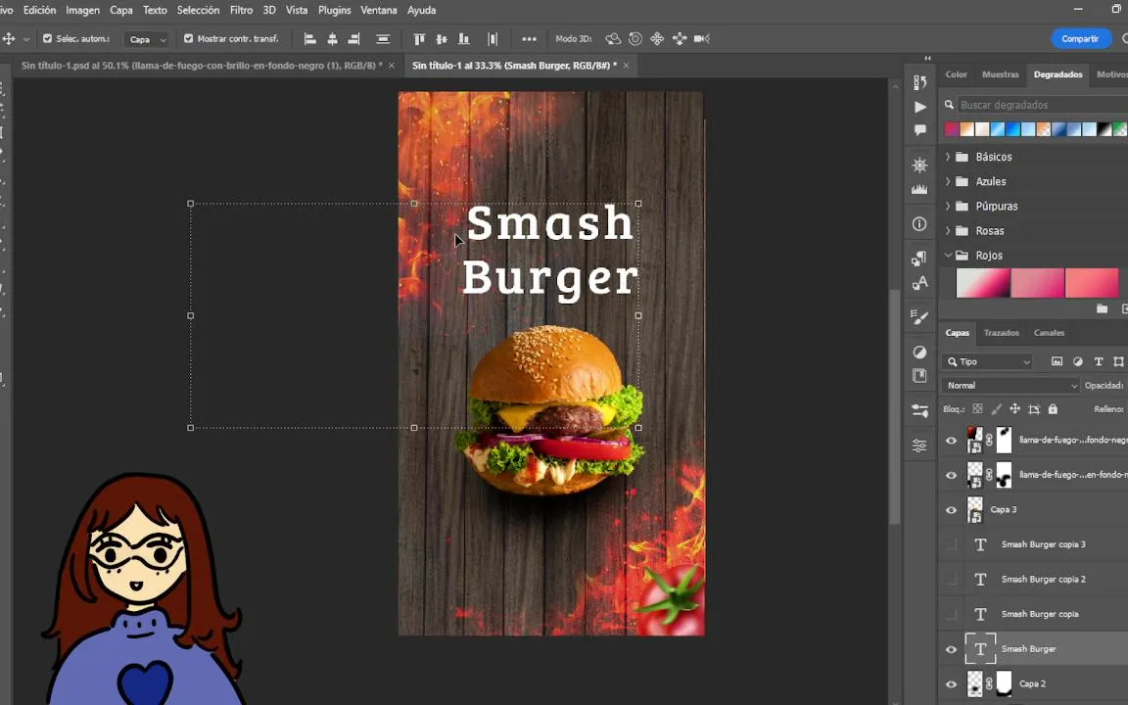Select first red gradient swatch in Rojos
Viewport: 1128px width, 705px height.
point(983,283)
